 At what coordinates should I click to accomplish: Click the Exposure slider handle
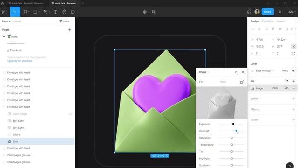click(x=233, y=124)
